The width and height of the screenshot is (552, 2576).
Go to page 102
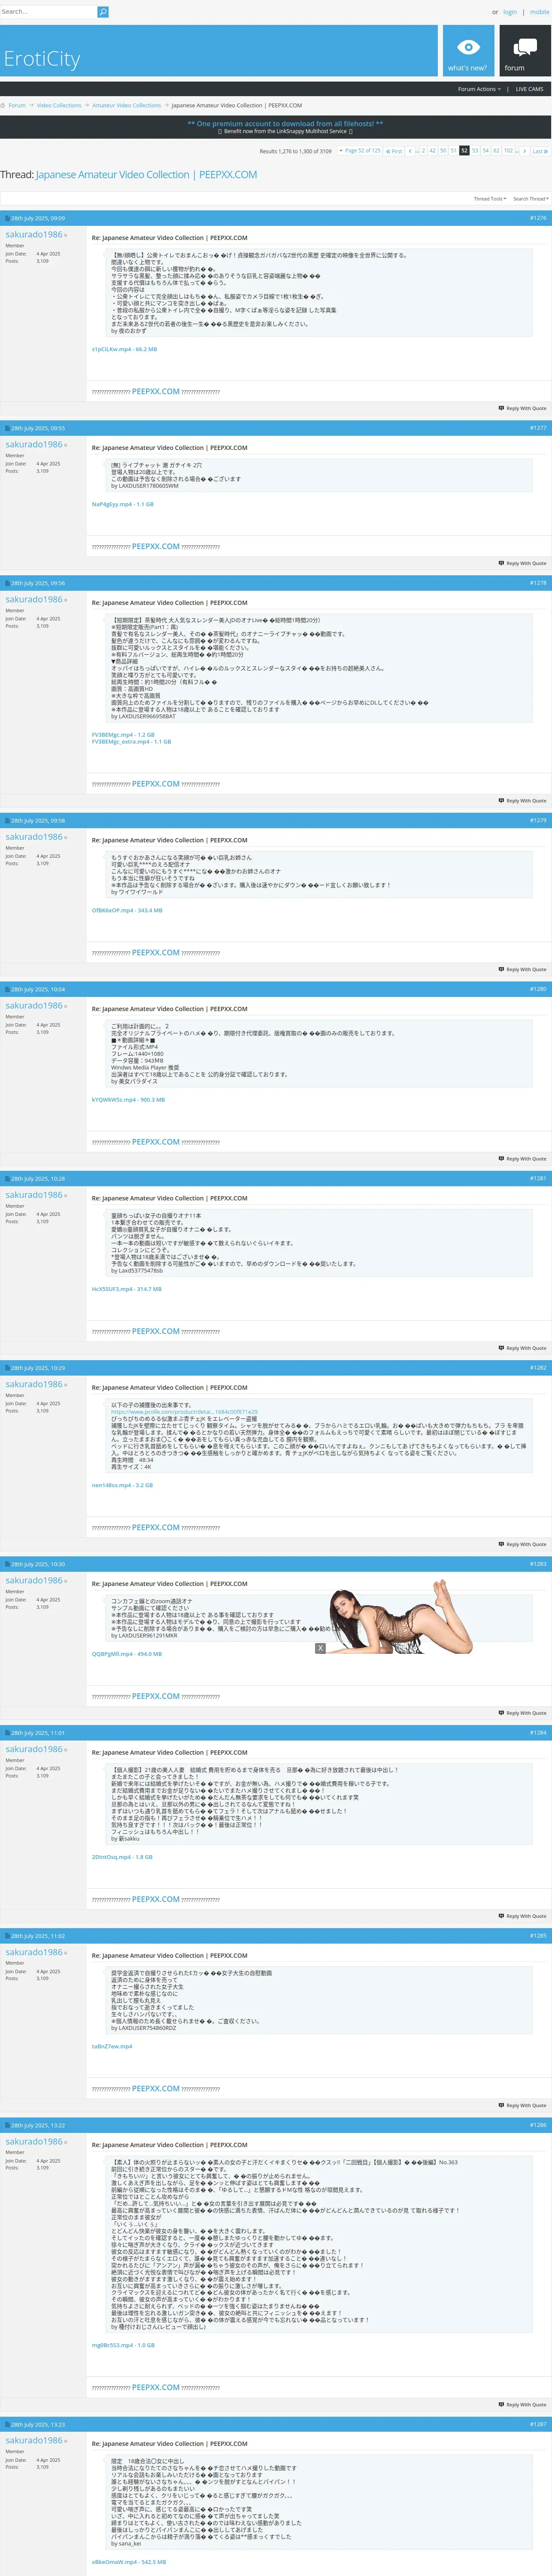click(508, 151)
